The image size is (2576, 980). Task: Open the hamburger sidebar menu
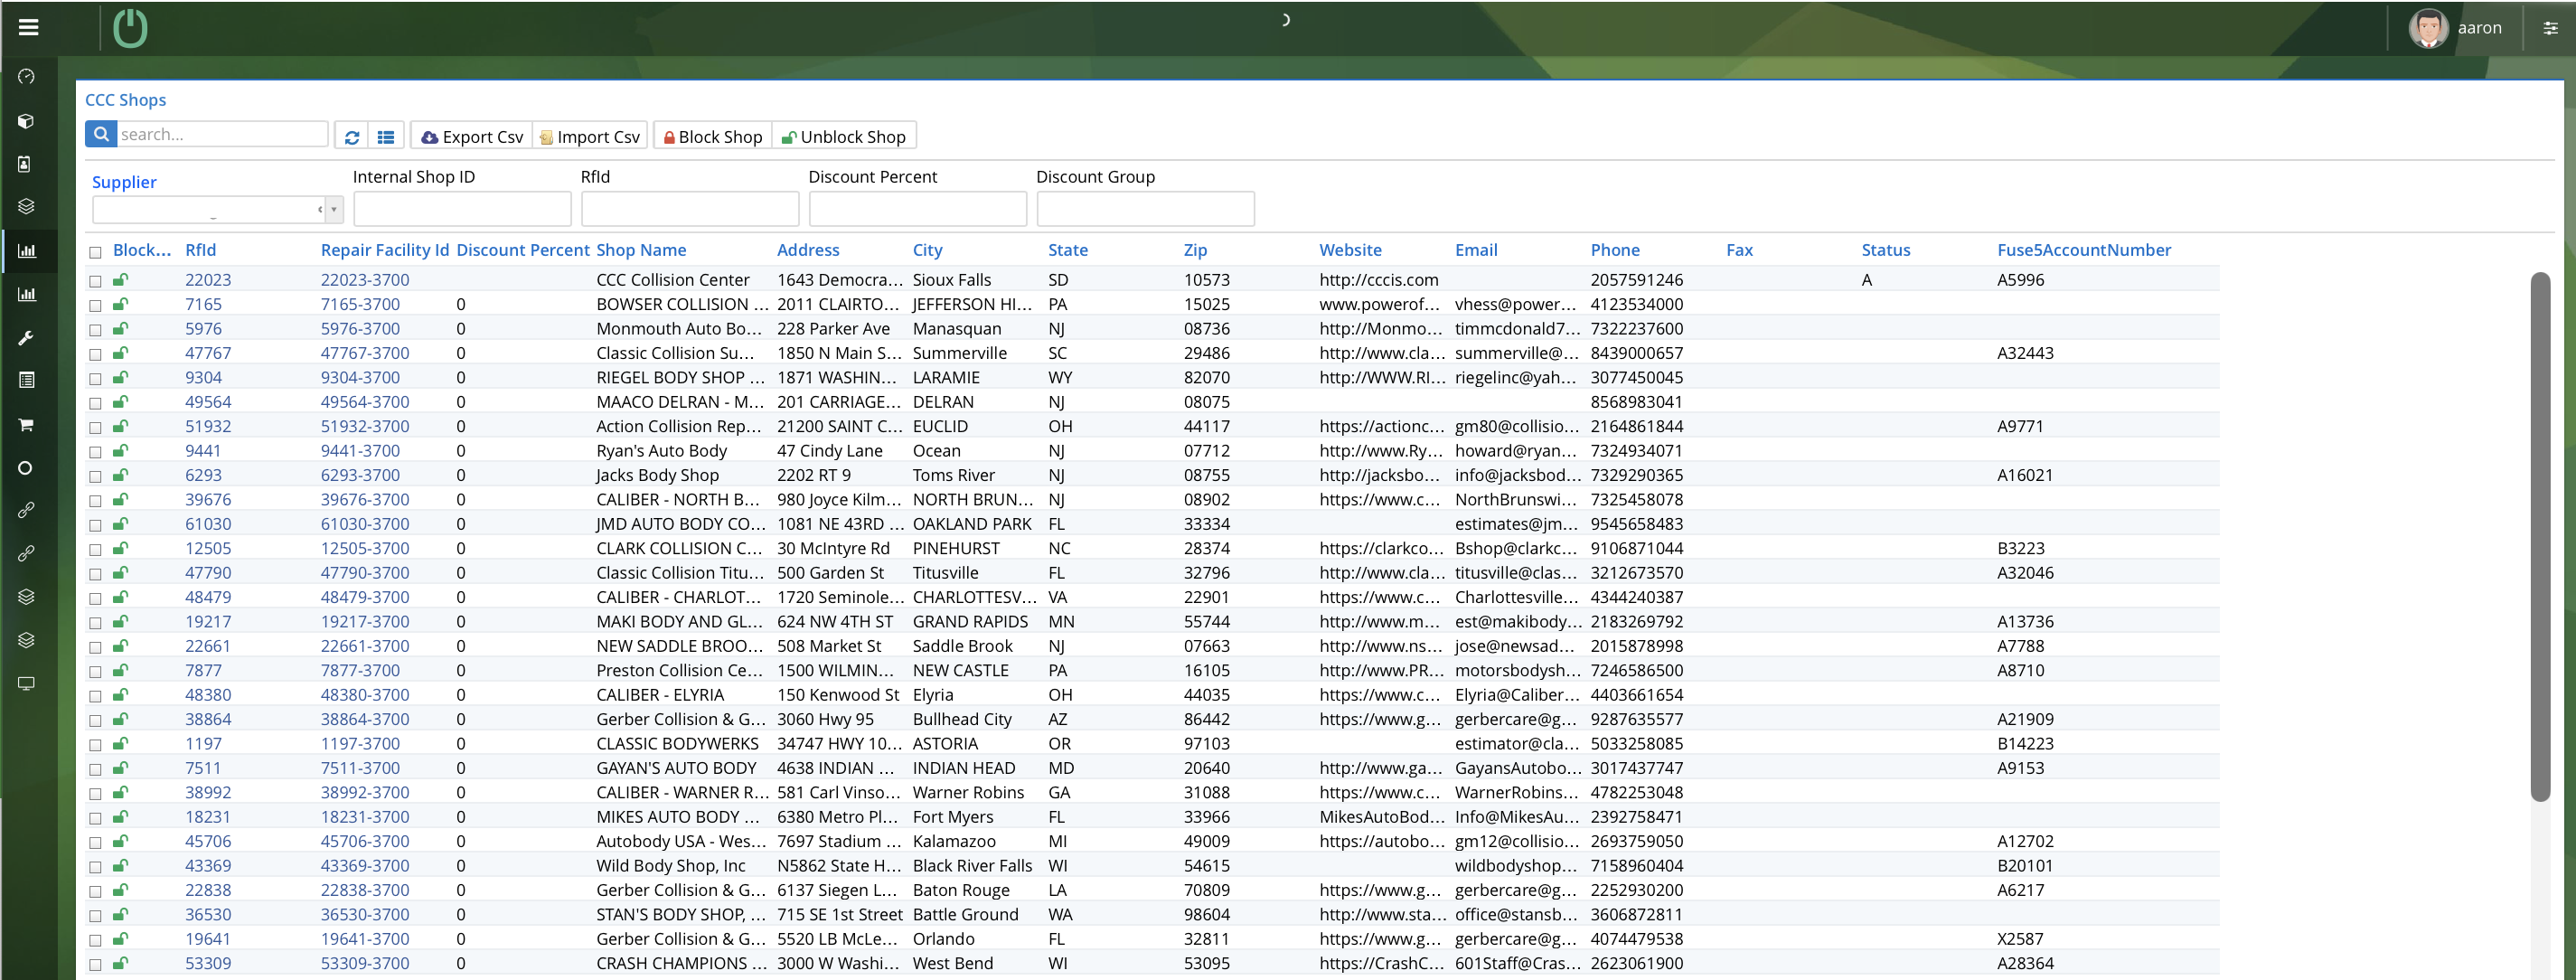coord(28,27)
